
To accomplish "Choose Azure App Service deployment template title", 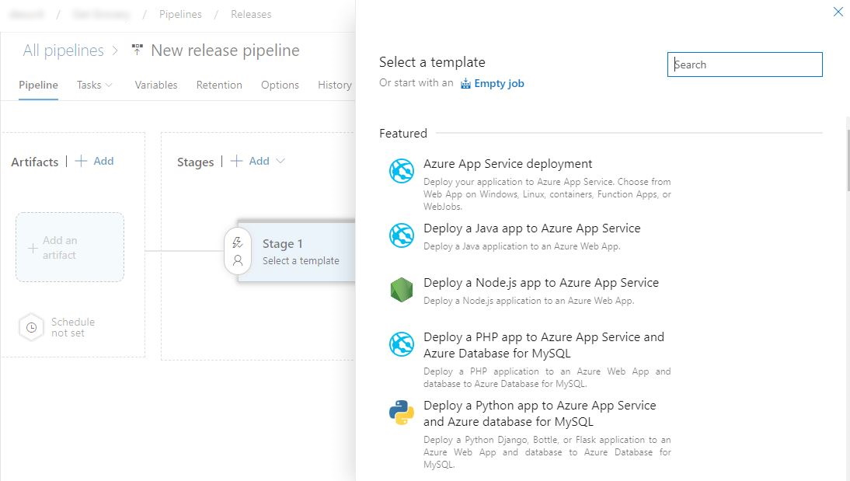I will (x=507, y=164).
